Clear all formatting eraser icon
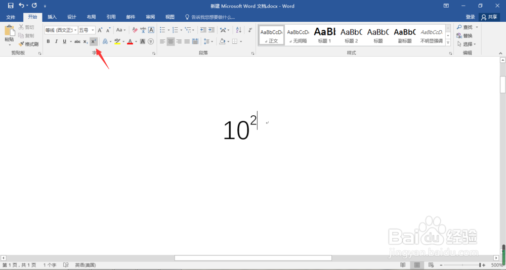 (135, 30)
